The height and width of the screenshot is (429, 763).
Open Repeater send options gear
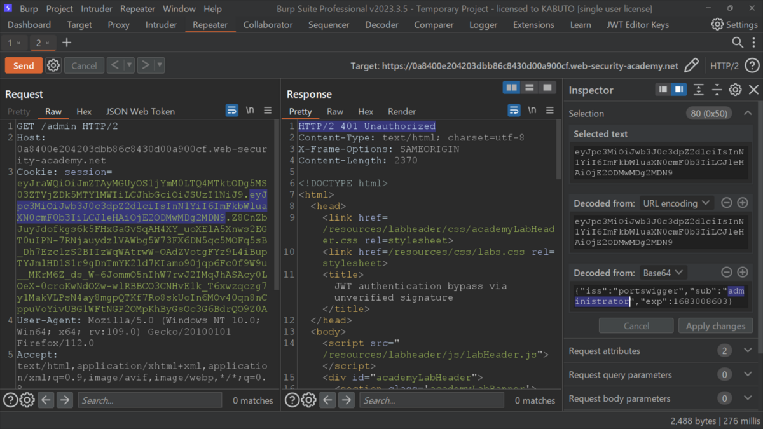(x=53, y=65)
